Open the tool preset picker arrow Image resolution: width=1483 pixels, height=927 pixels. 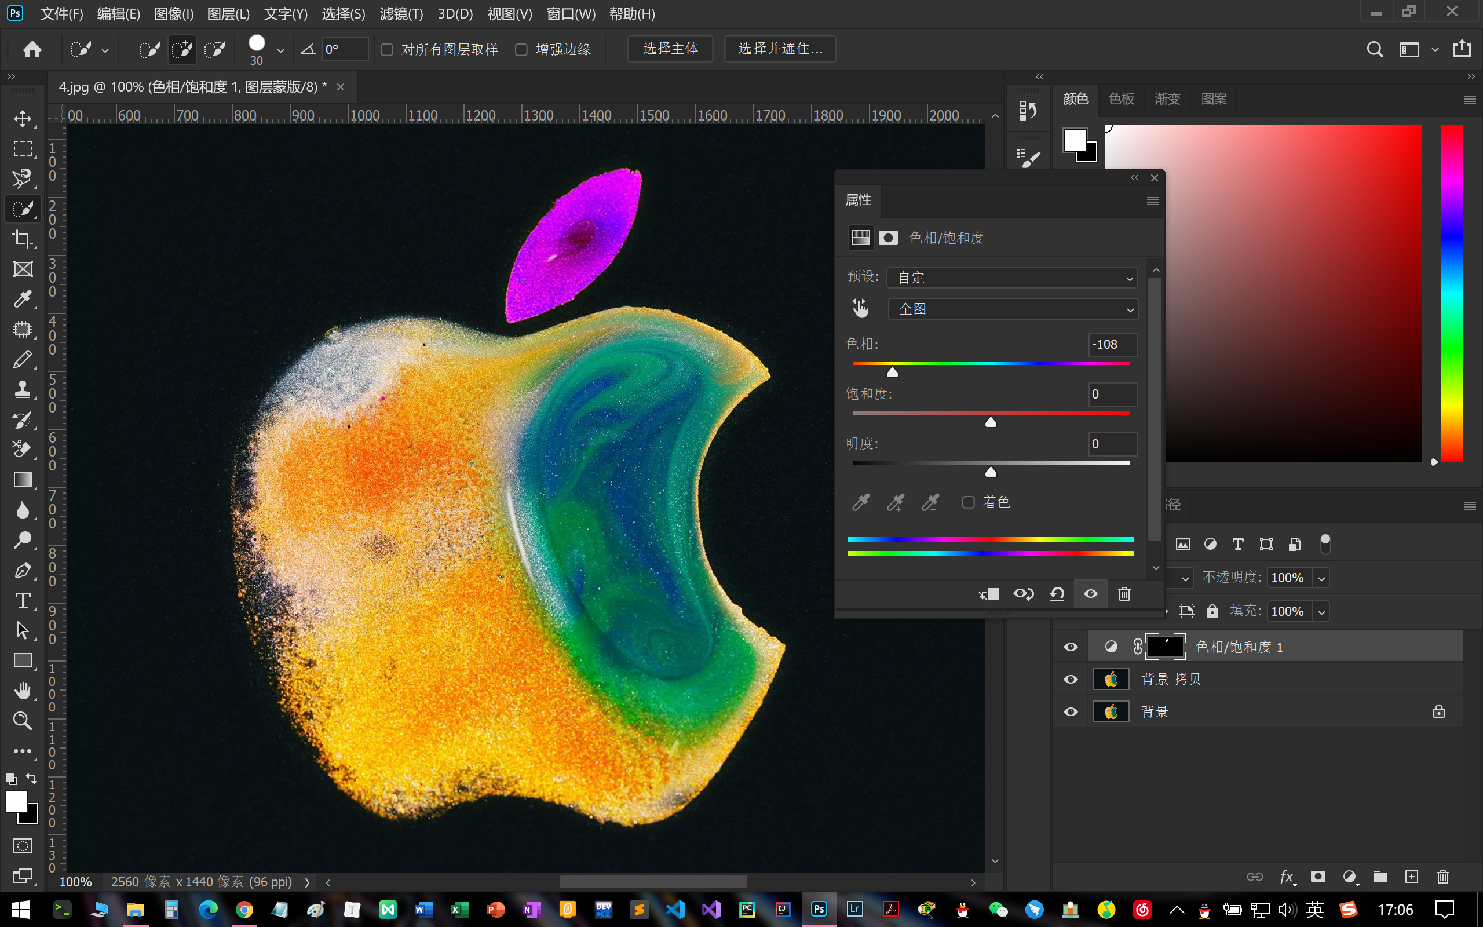(x=105, y=50)
